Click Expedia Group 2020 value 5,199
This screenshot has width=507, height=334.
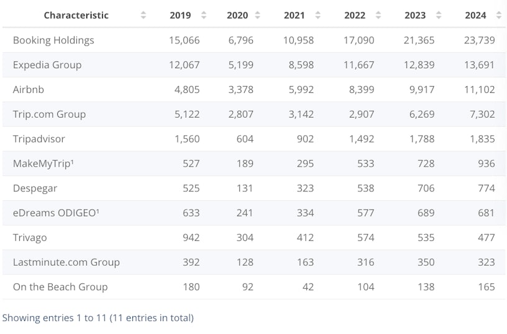[x=241, y=65]
